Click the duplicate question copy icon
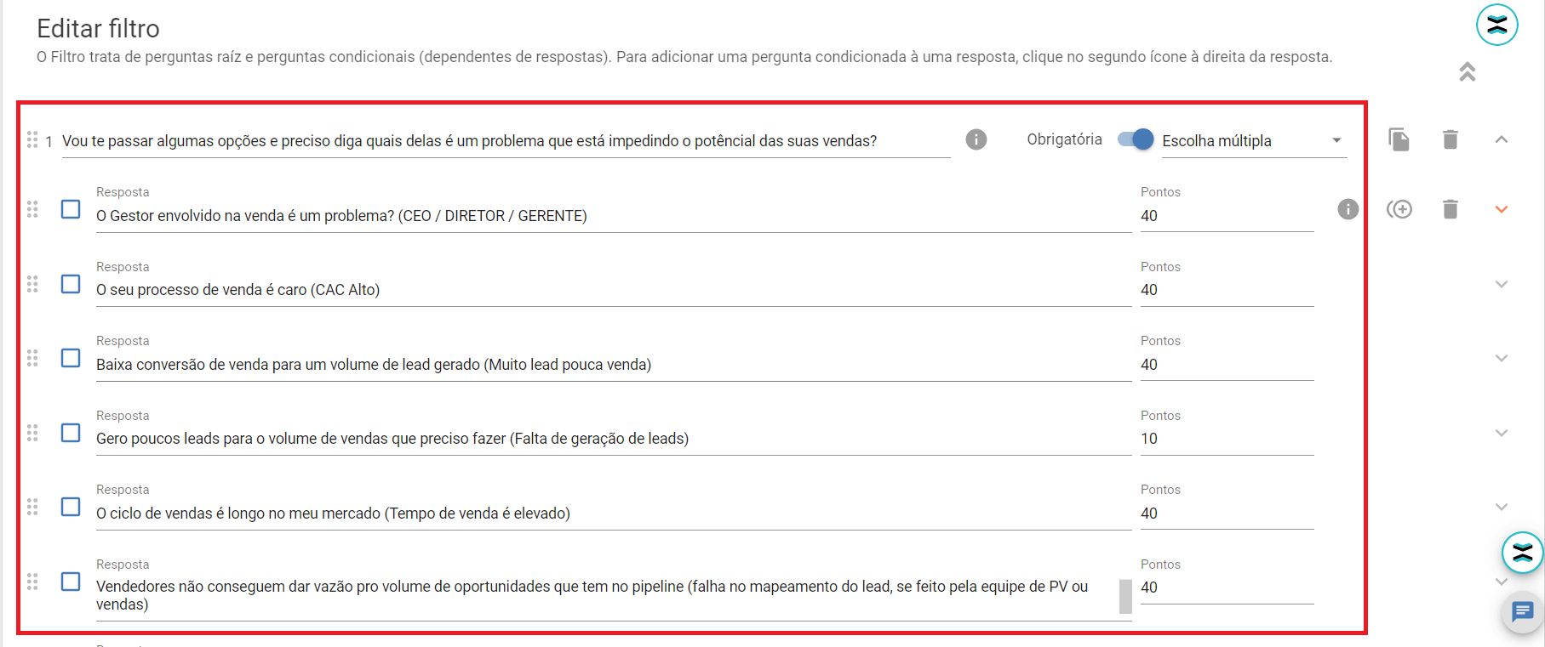Image resolution: width=1545 pixels, height=647 pixels. [x=1399, y=139]
